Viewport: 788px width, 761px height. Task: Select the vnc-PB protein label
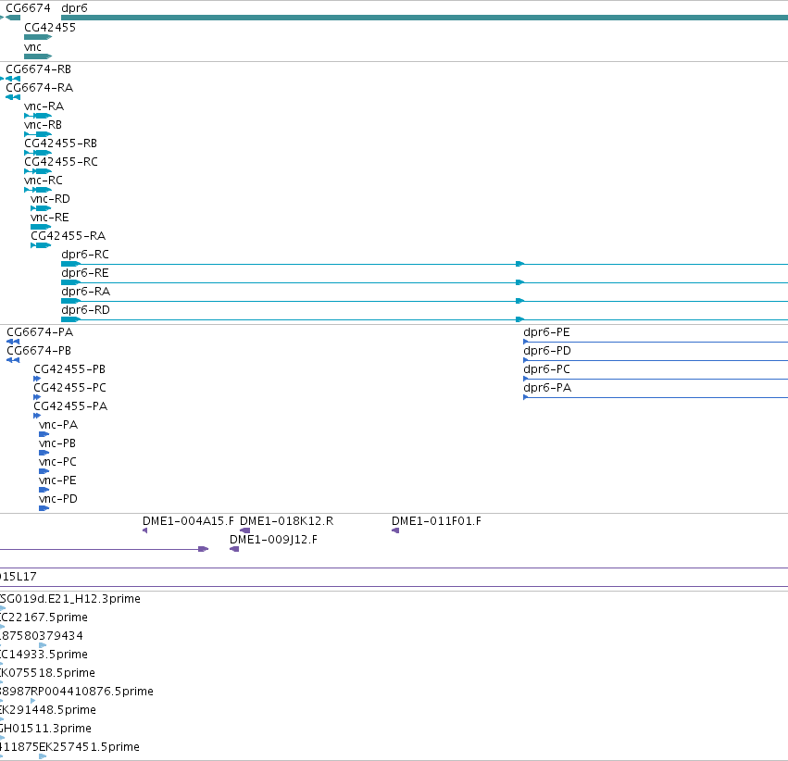(x=57, y=443)
